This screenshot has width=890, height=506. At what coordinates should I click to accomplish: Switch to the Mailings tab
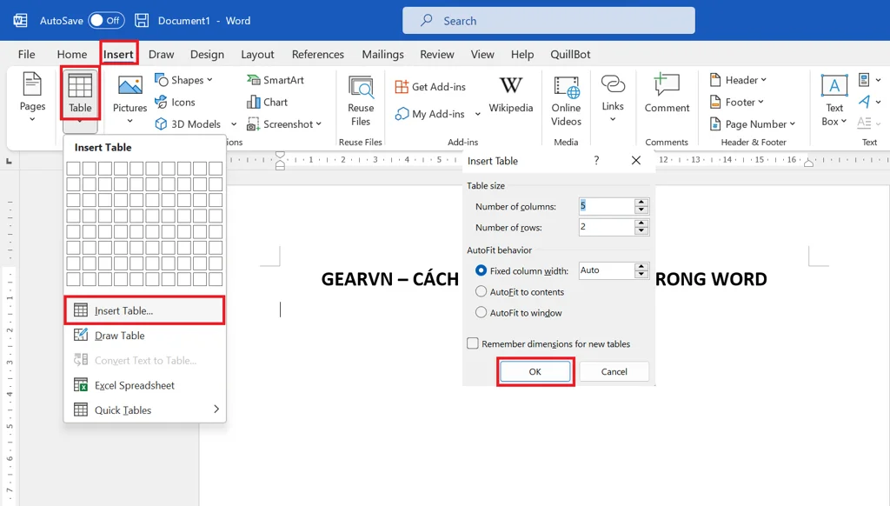(x=382, y=54)
